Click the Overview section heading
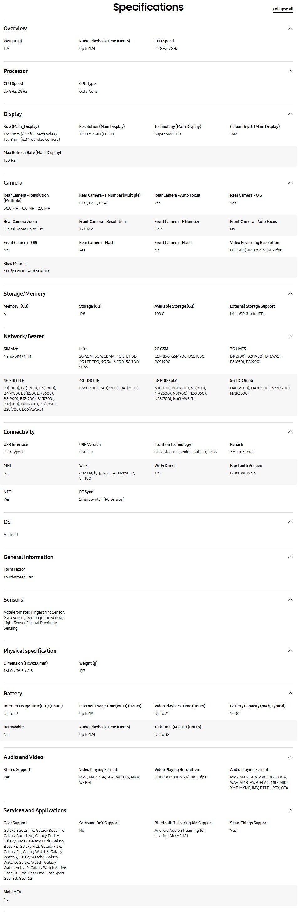 [x=15, y=29]
